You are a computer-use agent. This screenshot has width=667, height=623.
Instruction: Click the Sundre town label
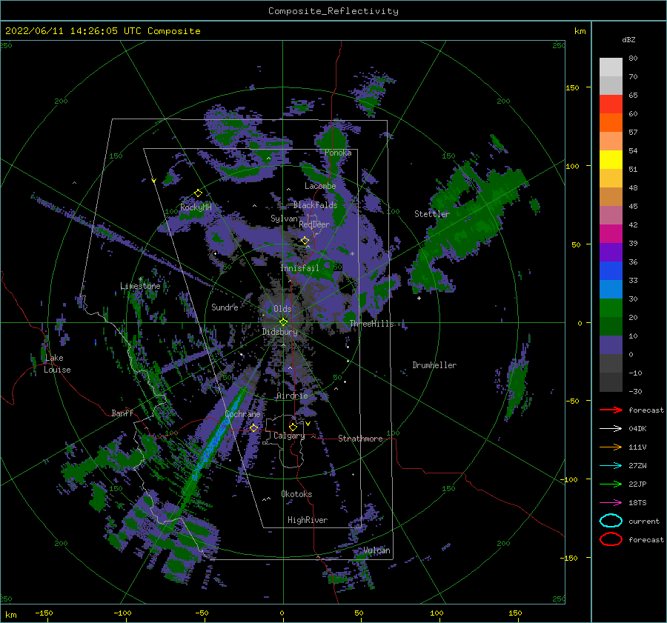[225, 307]
